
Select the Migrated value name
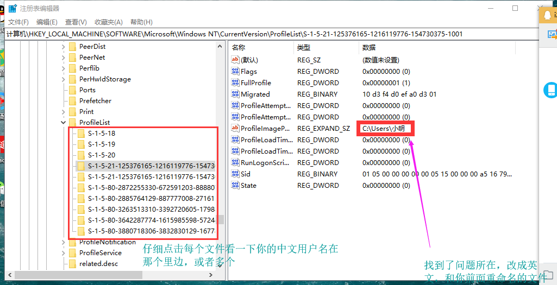[255, 94]
